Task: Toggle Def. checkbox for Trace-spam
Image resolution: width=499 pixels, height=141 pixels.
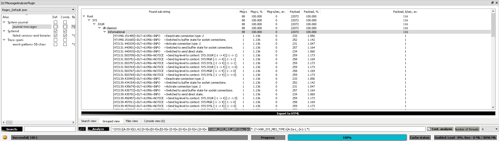Action: pos(55,40)
